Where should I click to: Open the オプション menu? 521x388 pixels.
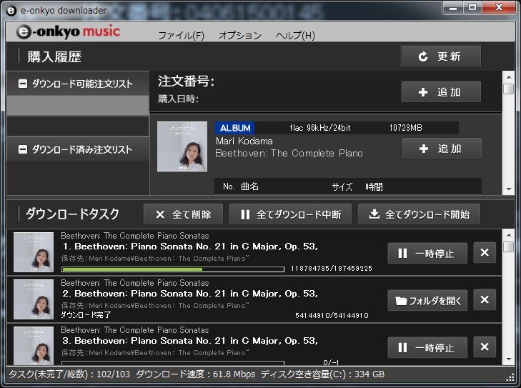(x=240, y=35)
